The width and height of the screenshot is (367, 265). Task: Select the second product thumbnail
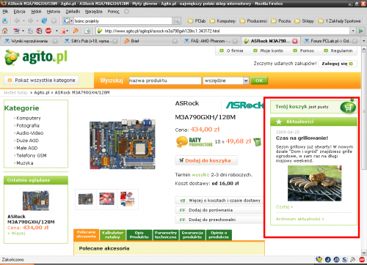106,199
